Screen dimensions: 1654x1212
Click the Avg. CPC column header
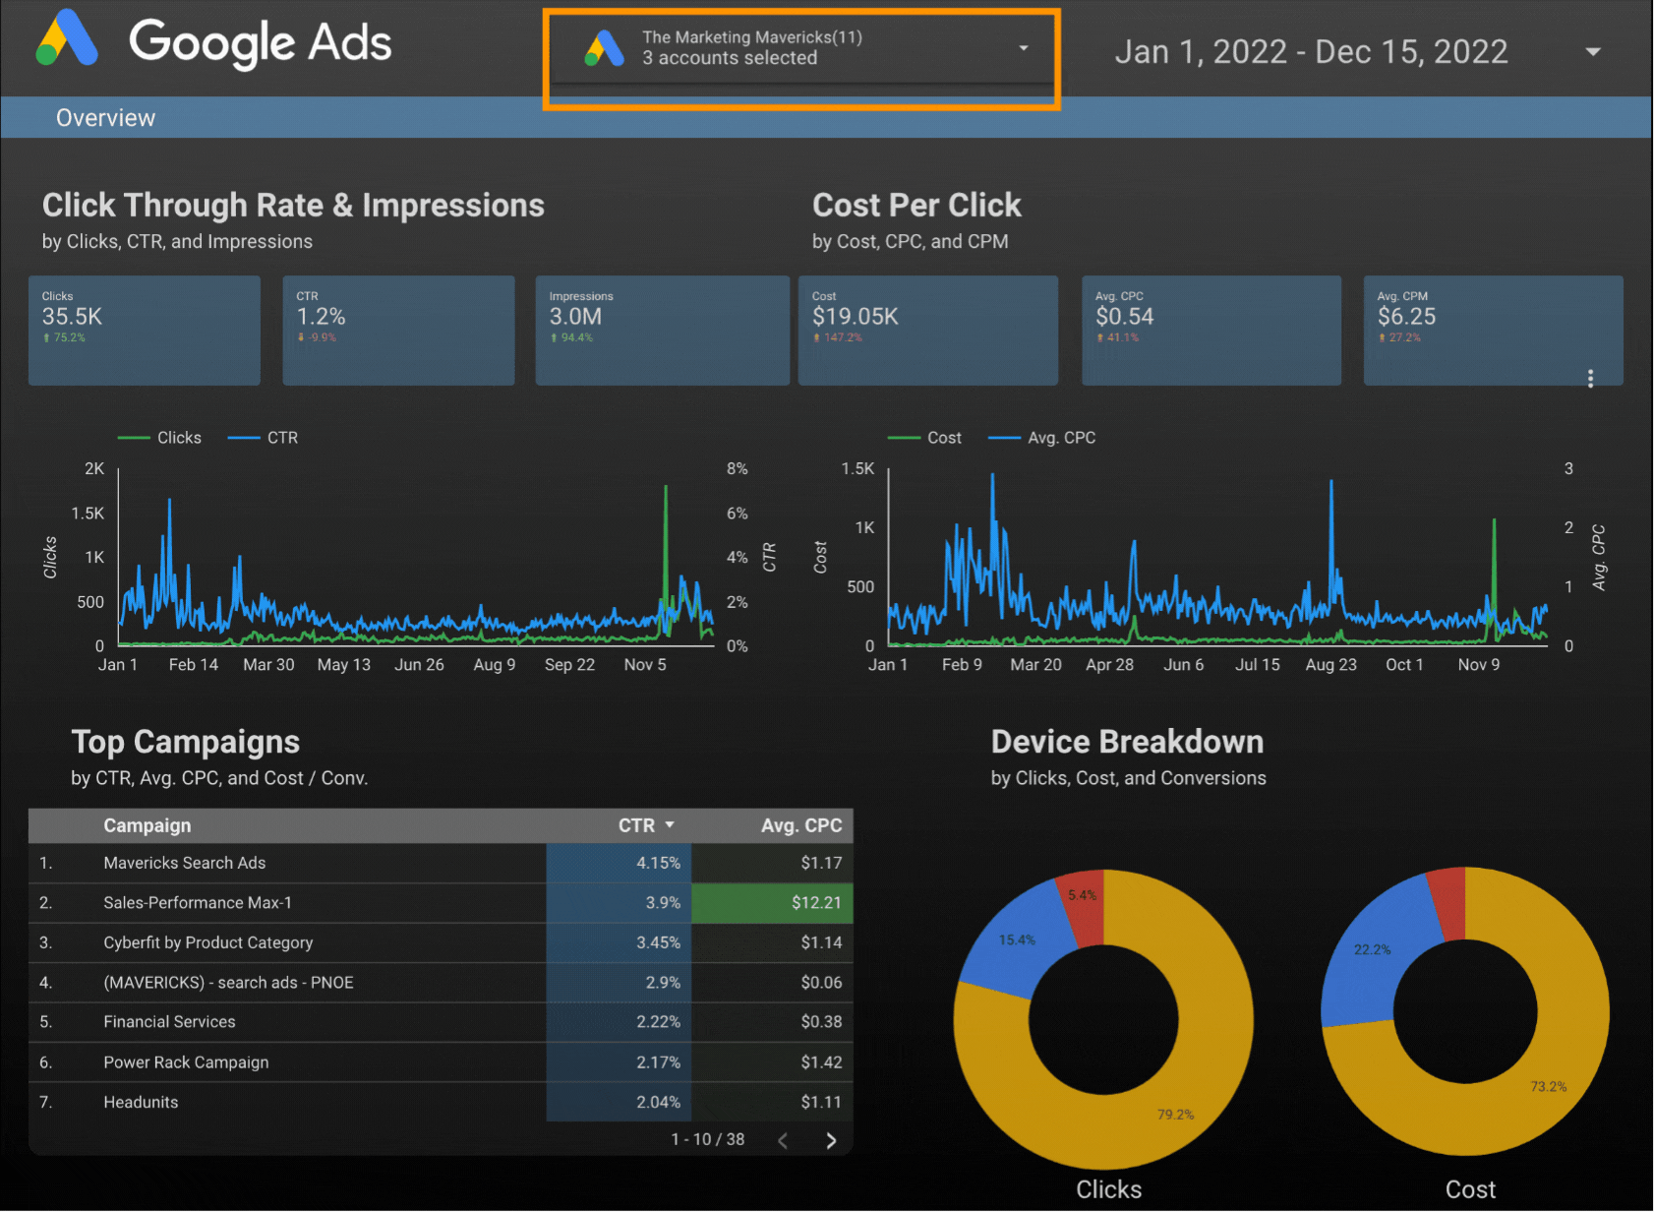(801, 825)
